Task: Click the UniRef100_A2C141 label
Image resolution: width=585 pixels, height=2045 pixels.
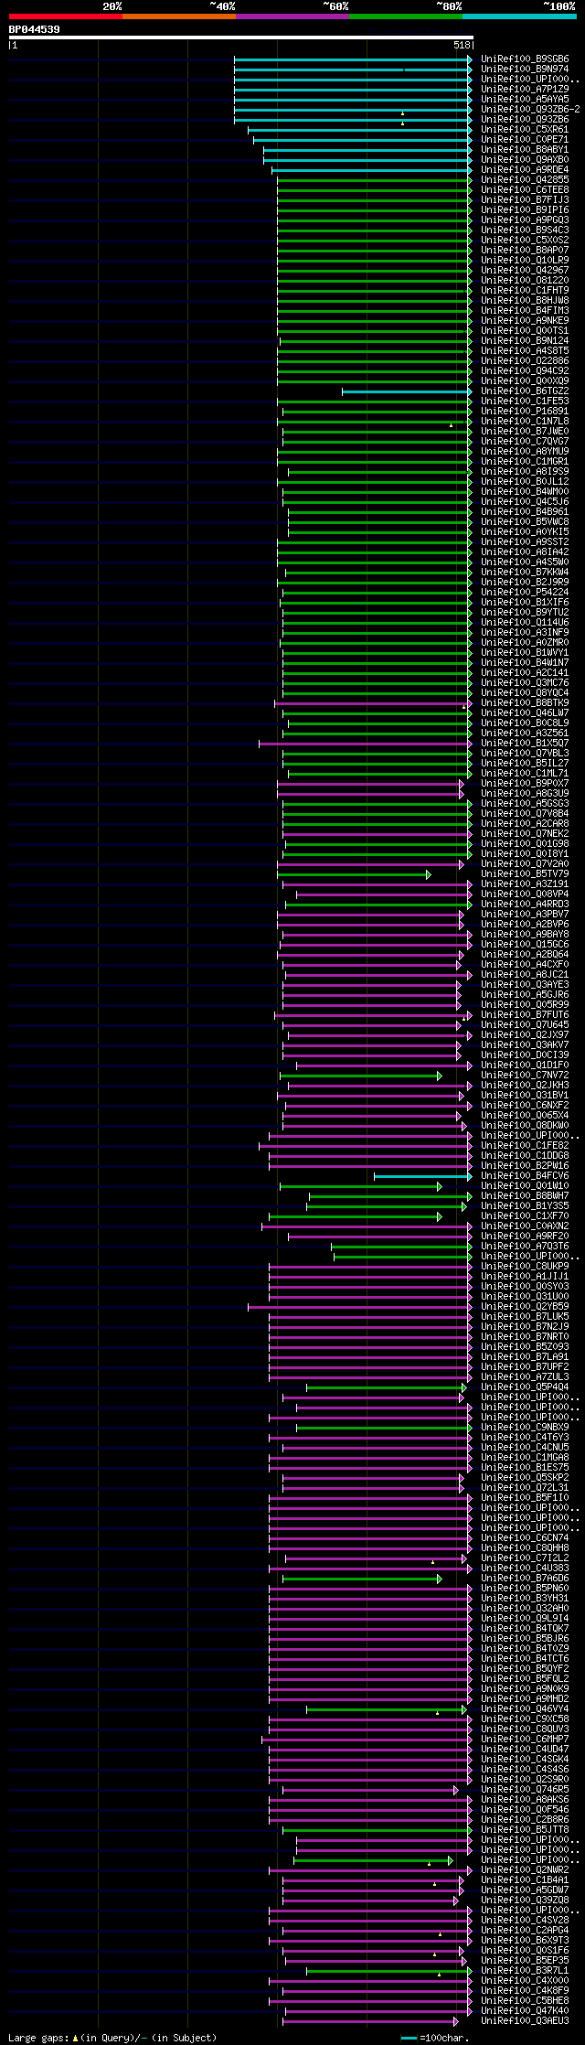Action: coord(525,673)
